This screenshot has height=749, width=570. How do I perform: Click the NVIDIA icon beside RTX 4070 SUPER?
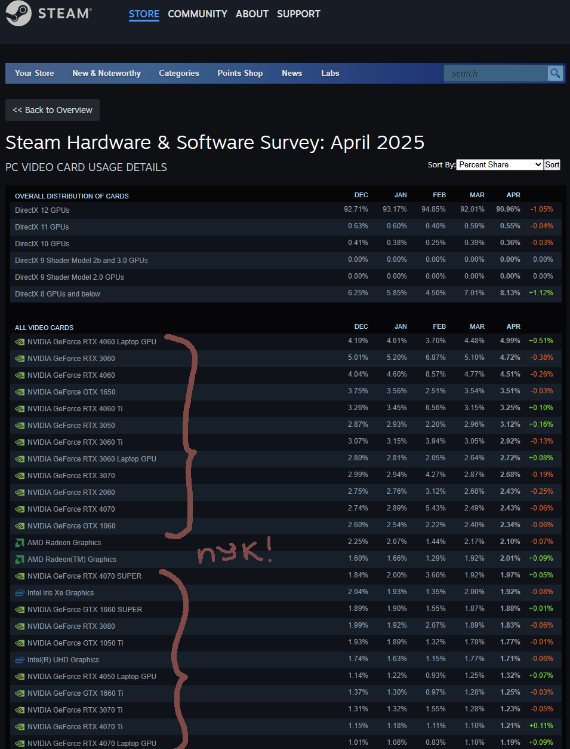pyautogui.click(x=20, y=576)
